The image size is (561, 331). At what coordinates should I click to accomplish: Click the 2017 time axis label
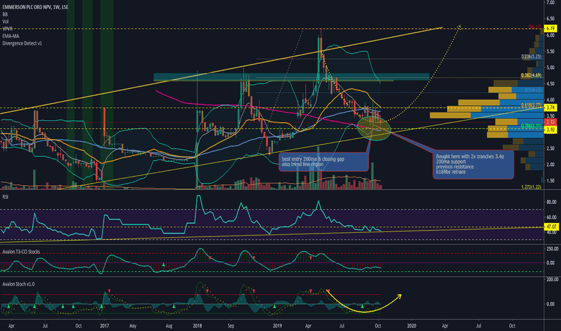(105, 326)
